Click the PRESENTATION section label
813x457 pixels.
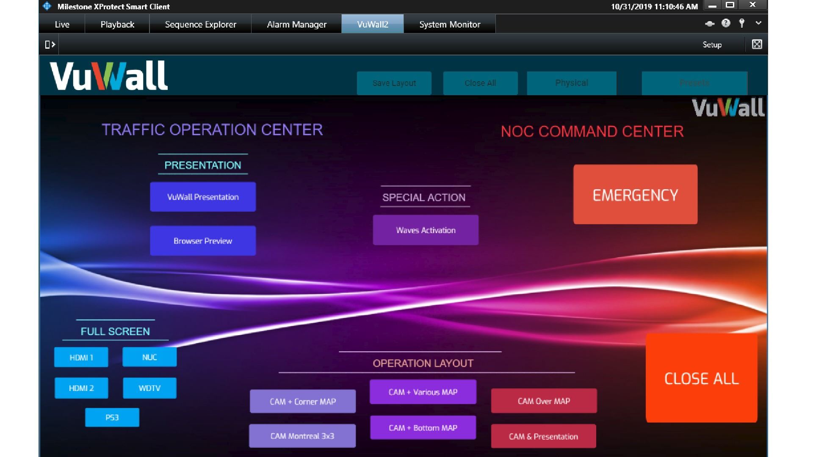click(203, 165)
